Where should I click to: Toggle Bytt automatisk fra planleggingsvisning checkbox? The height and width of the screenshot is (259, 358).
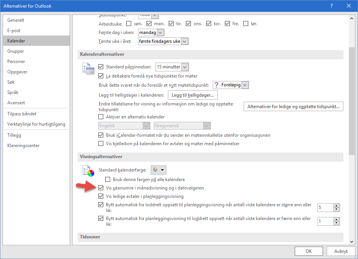tap(101, 218)
